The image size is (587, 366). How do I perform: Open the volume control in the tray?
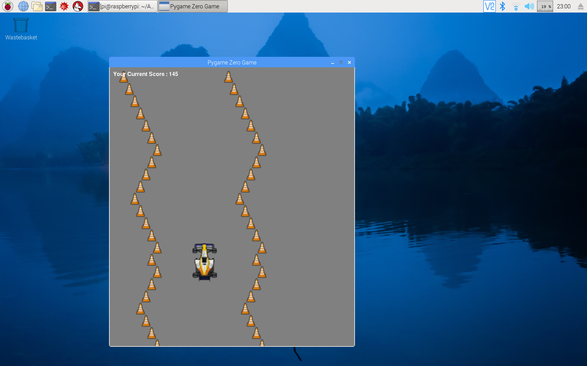[x=529, y=6]
